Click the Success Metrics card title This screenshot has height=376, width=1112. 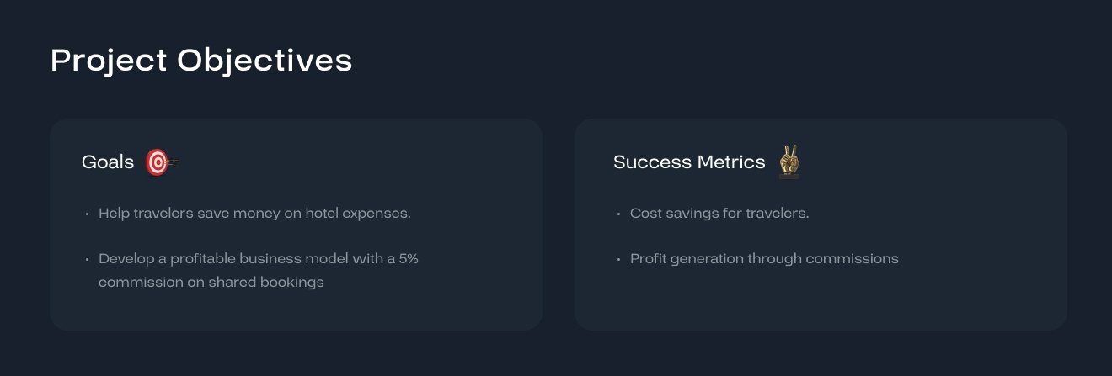[x=689, y=162]
